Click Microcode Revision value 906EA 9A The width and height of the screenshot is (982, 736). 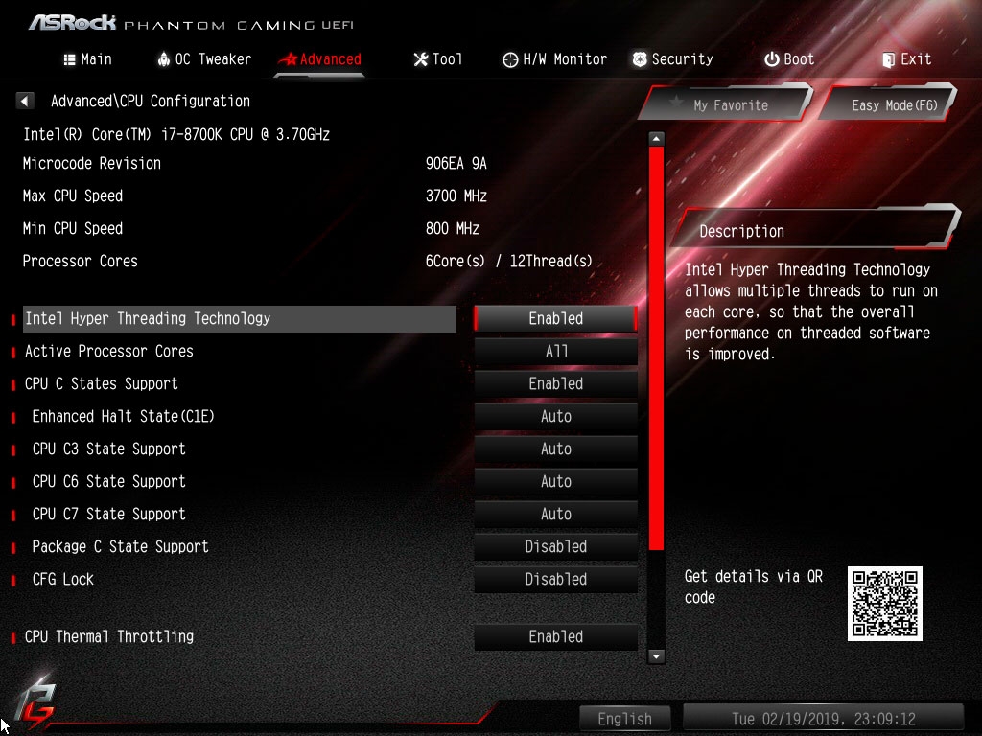(x=456, y=163)
